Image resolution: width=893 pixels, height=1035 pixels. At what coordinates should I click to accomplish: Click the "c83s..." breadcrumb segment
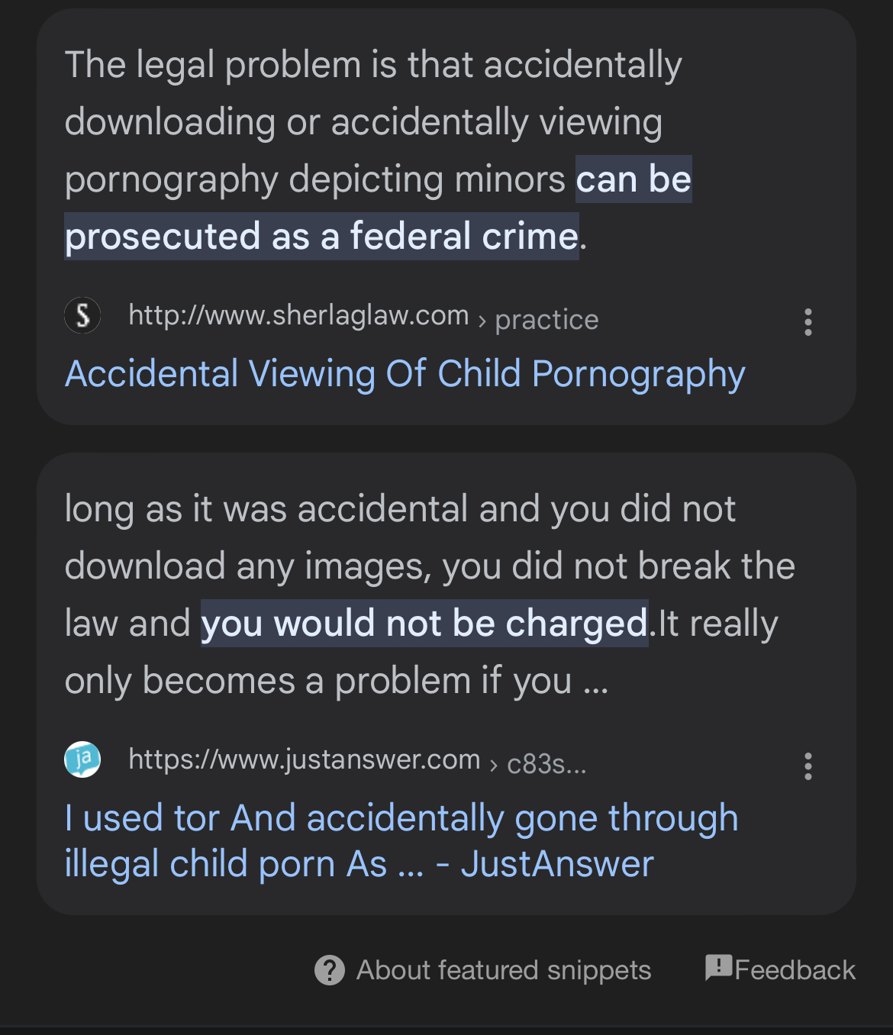pos(546,764)
